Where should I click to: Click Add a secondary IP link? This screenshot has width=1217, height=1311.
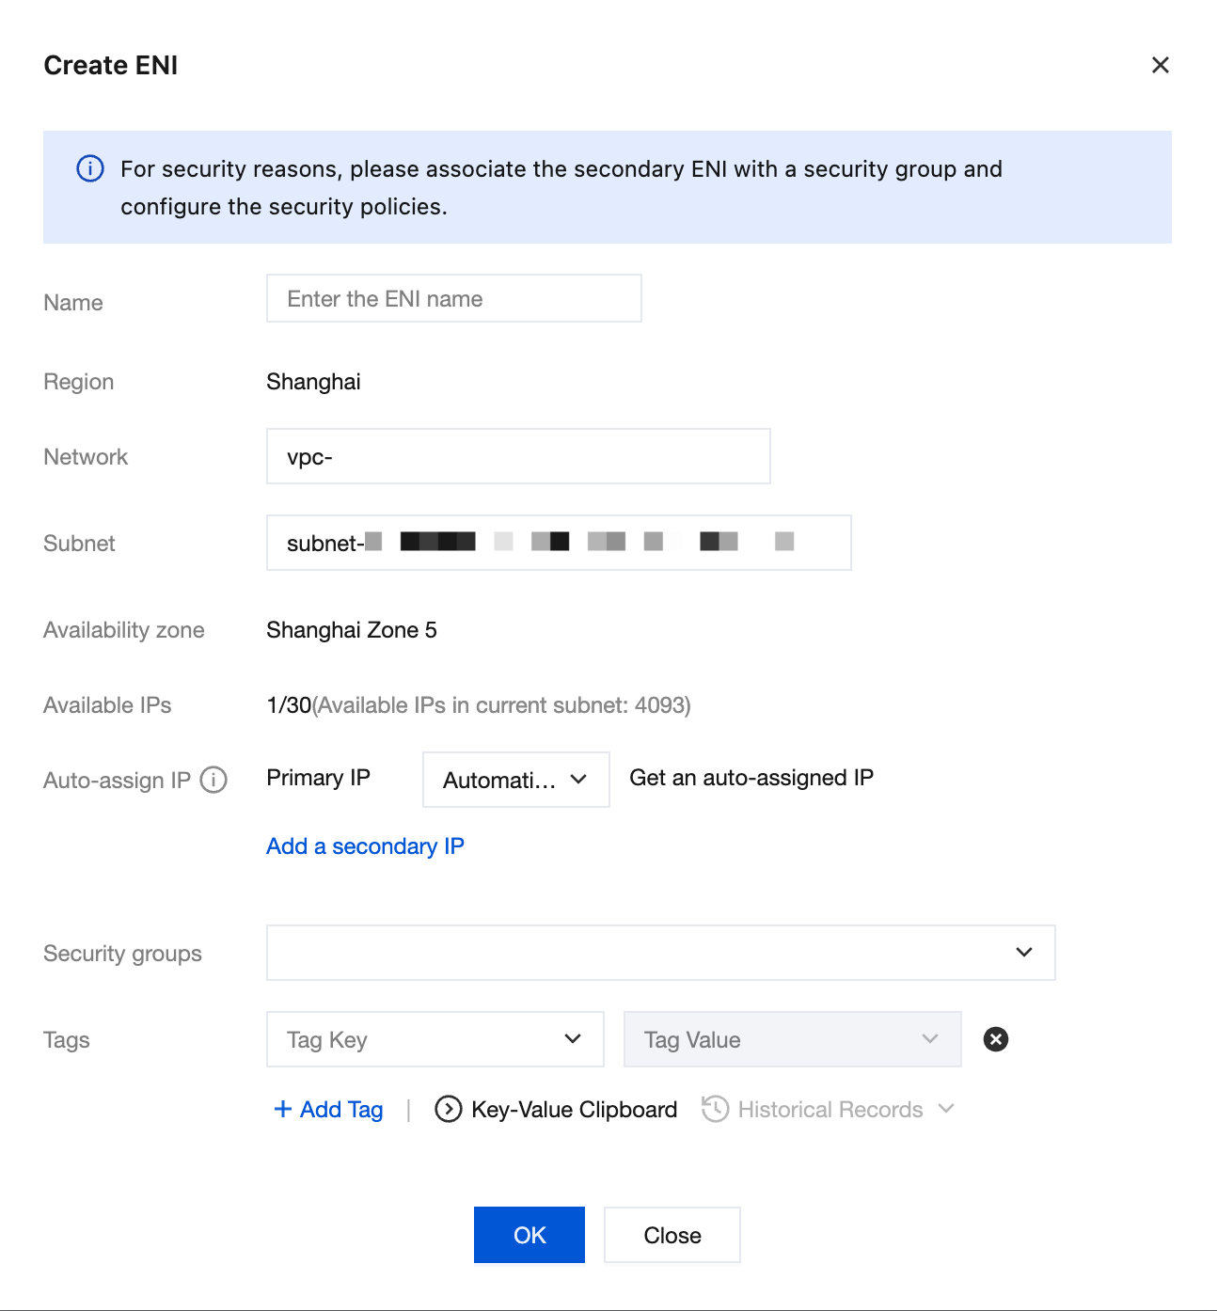(365, 846)
